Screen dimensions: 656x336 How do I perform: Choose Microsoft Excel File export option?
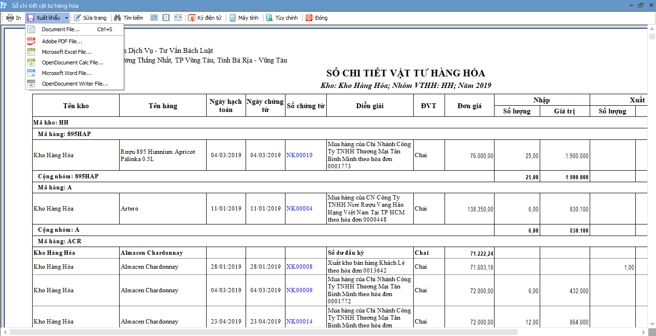tap(66, 52)
